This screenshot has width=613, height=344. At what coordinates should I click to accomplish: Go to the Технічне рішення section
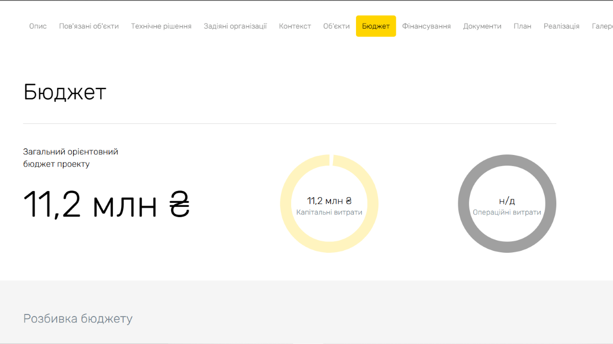coord(161,26)
